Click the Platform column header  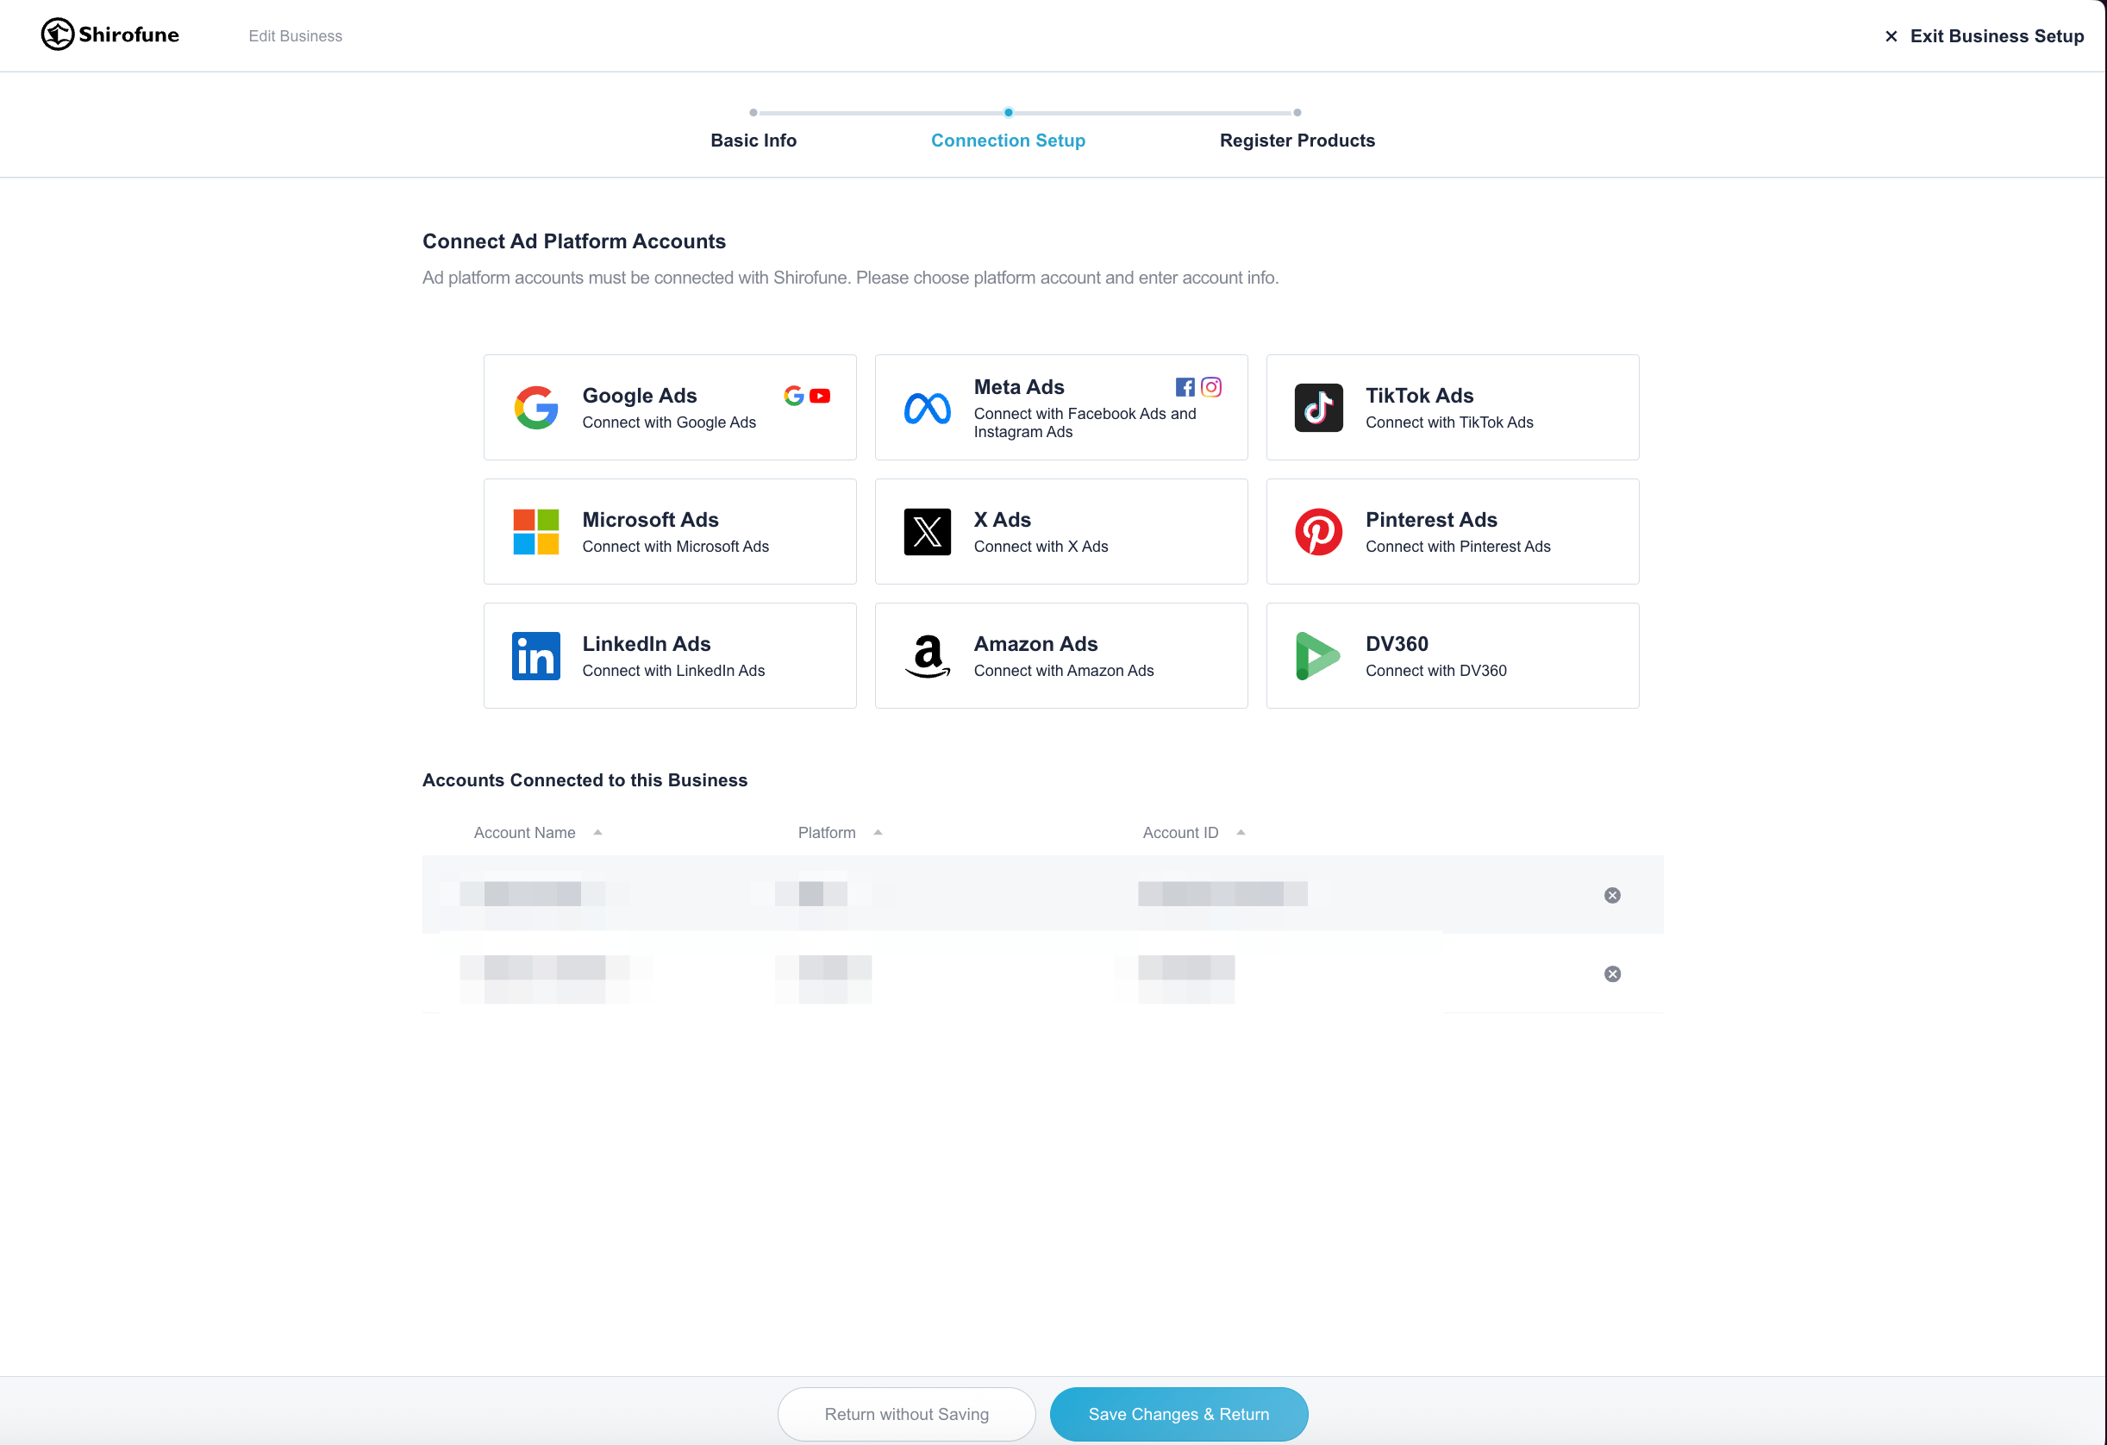(827, 832)
